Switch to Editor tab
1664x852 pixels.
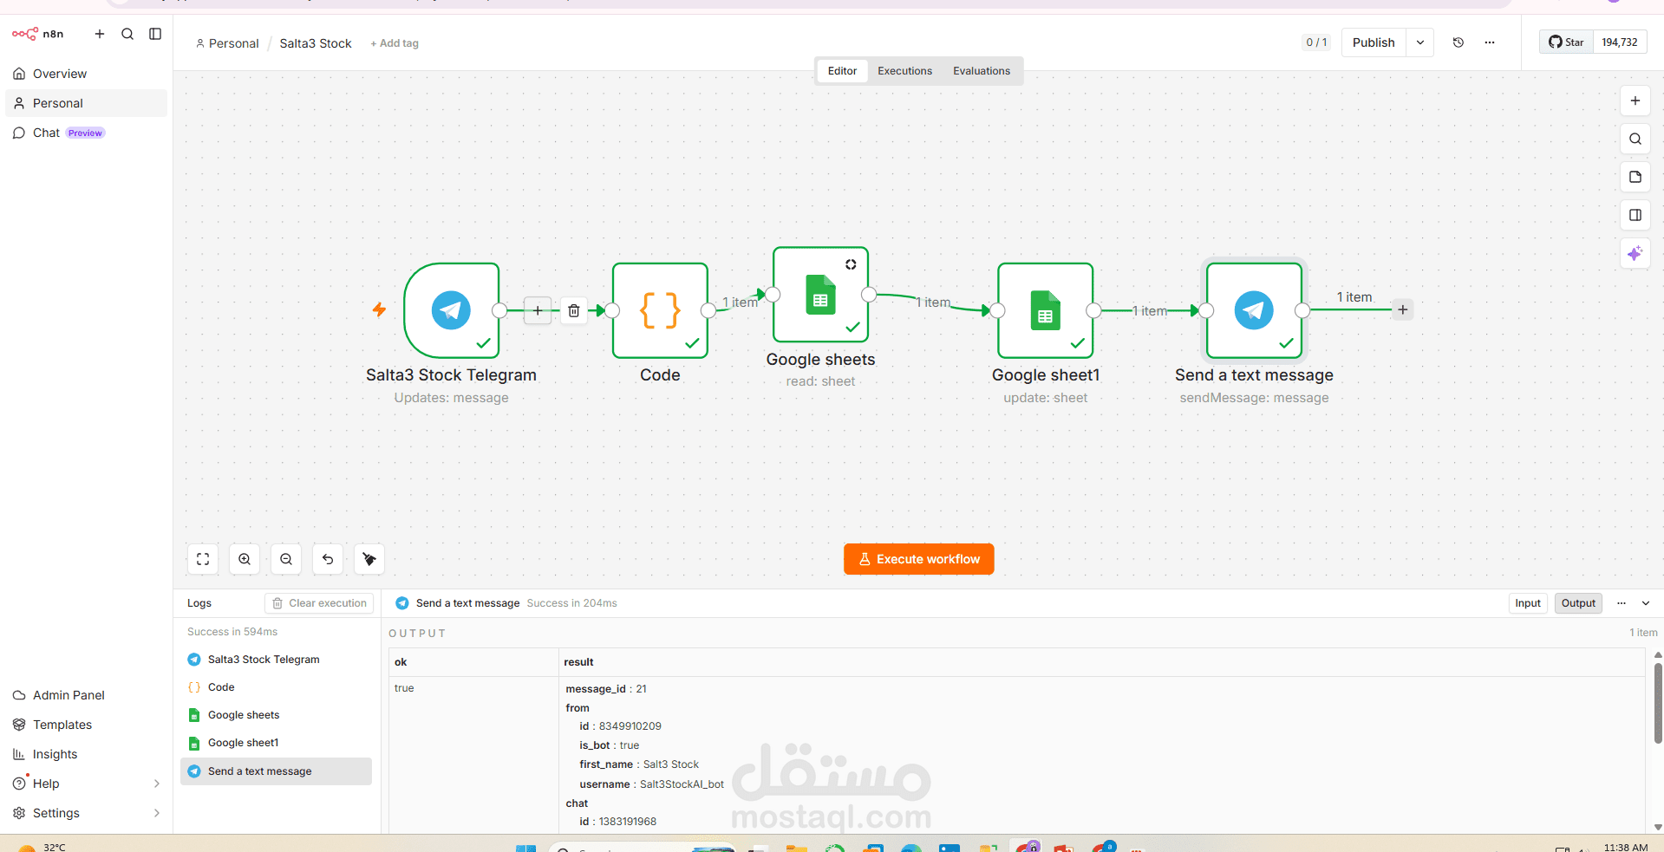842,71
